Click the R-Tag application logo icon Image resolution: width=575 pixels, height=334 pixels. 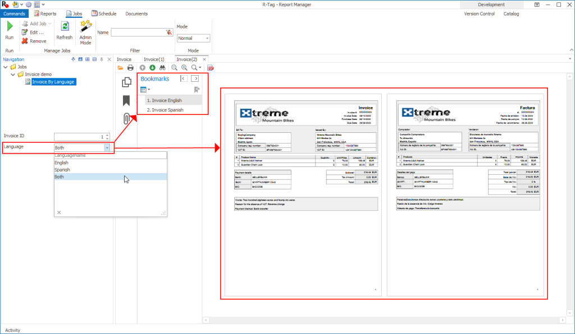(5, 4)
